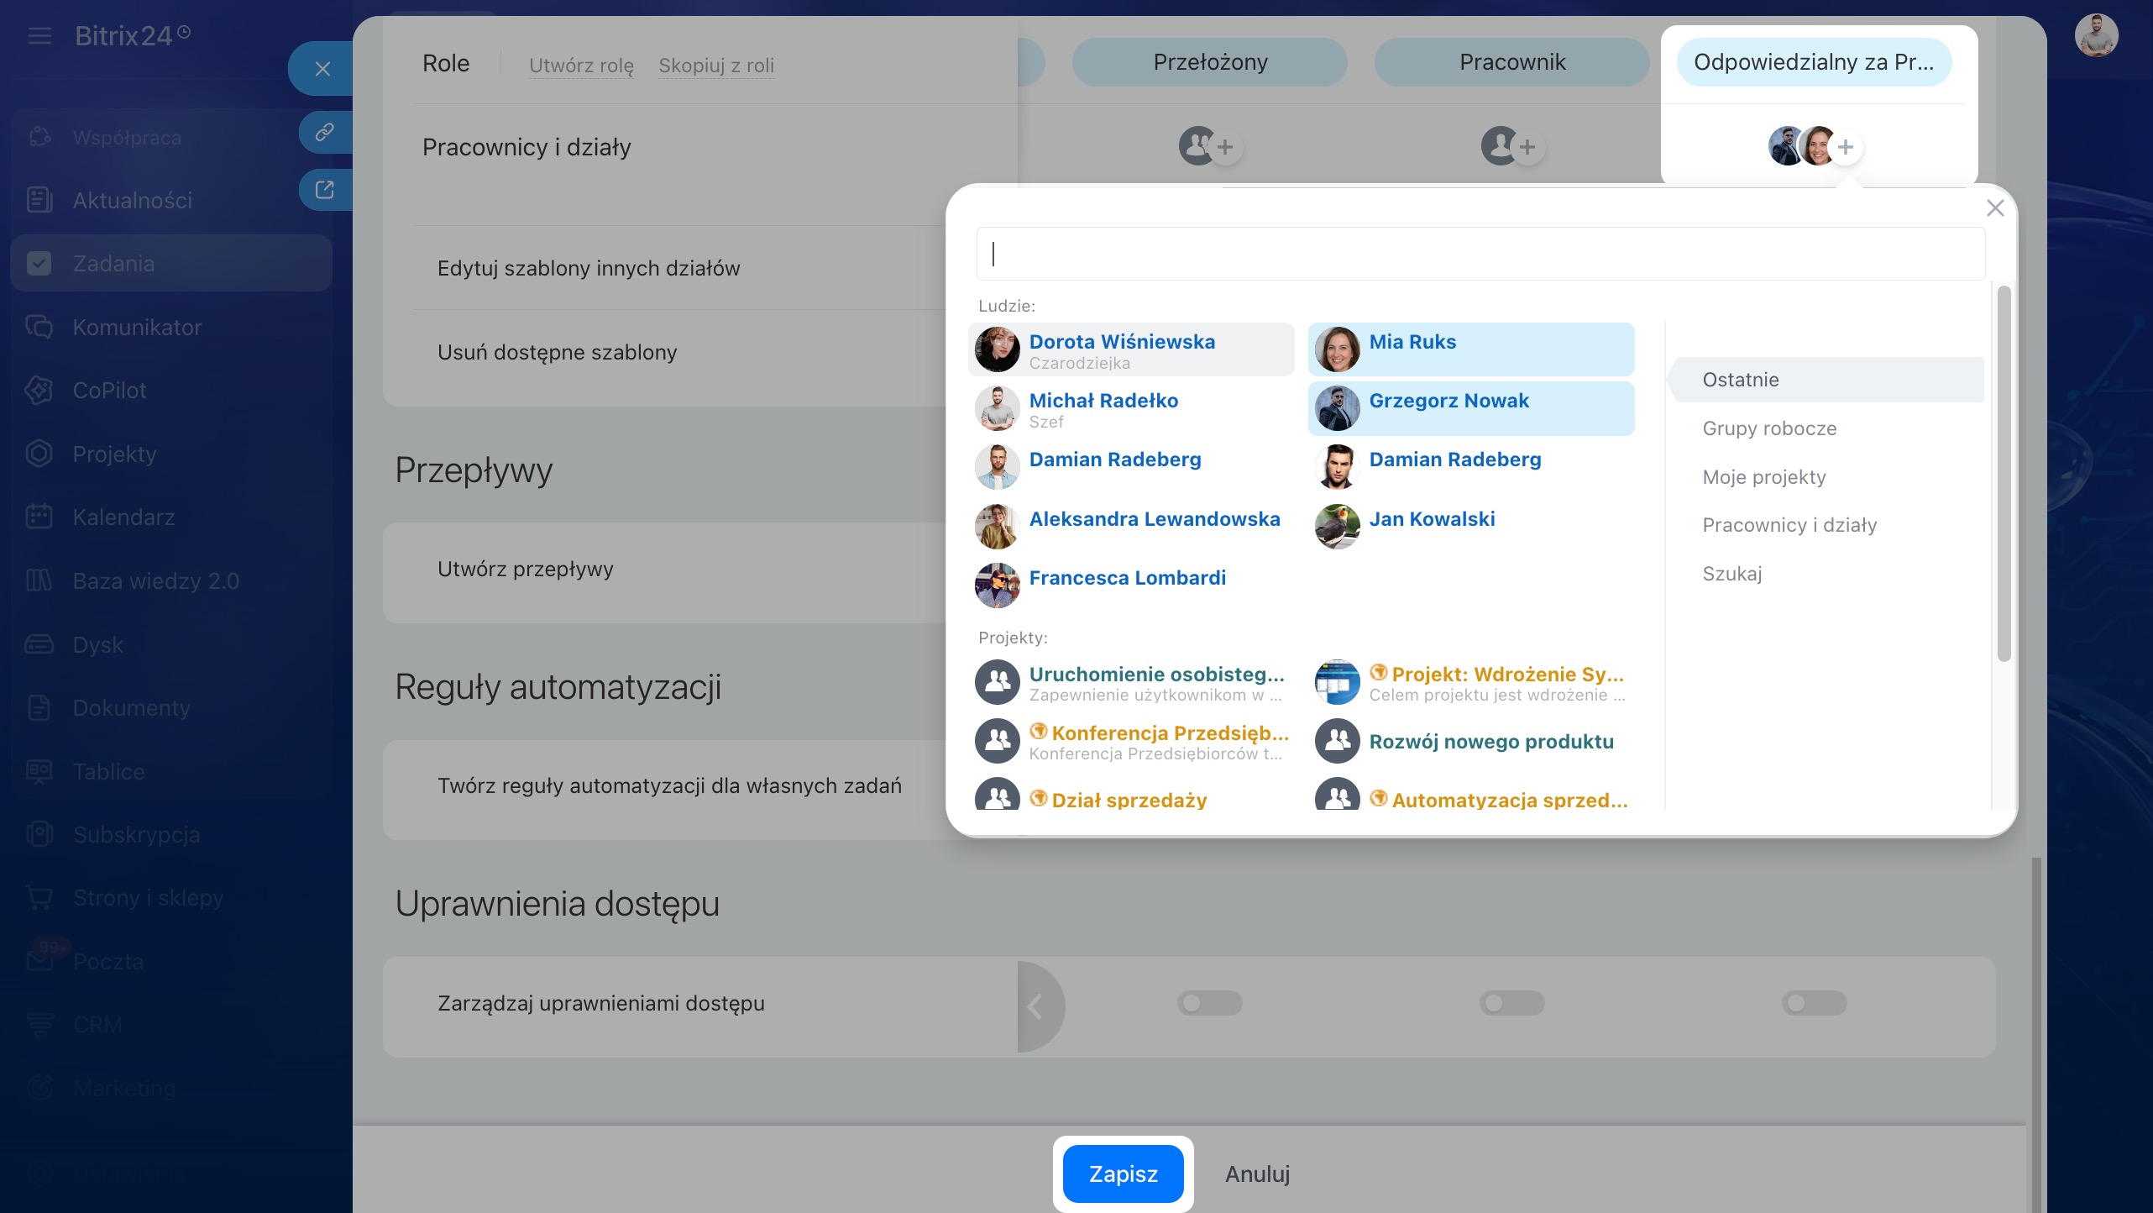2153x1213 pixels.
Task: Click the selector popup vertical scrollbar
Action: click(2004, 474)
